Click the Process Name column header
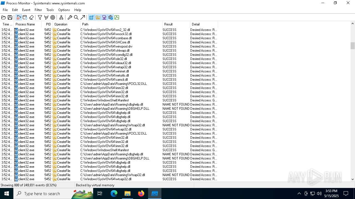 tap(28, 24)
